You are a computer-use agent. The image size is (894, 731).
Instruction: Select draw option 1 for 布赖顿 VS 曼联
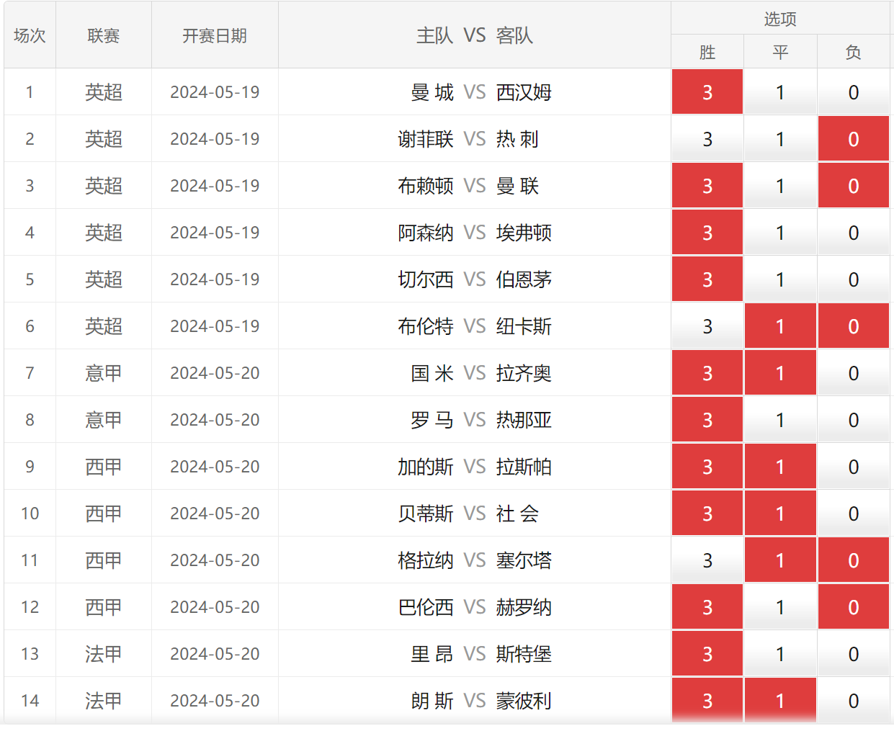click(780, 186)
